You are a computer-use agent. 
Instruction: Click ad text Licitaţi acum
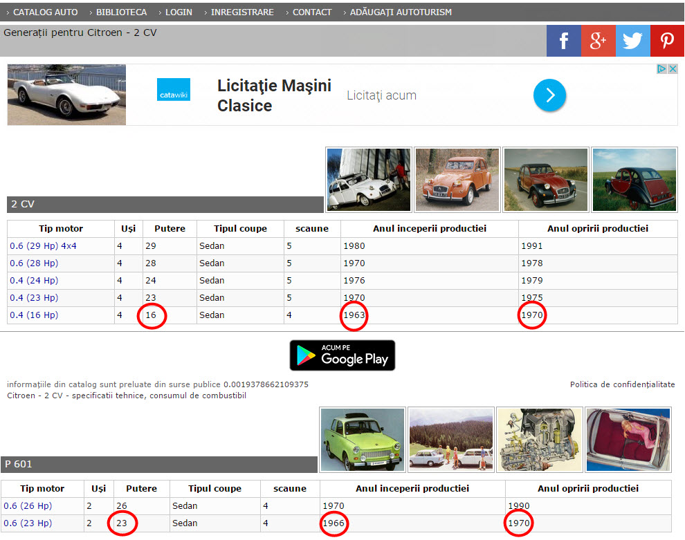pyautogui.click(x=381, y=95)
